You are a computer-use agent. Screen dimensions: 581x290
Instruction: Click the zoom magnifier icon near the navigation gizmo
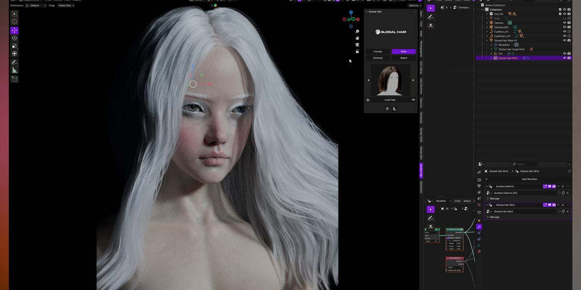click(357, 31)
